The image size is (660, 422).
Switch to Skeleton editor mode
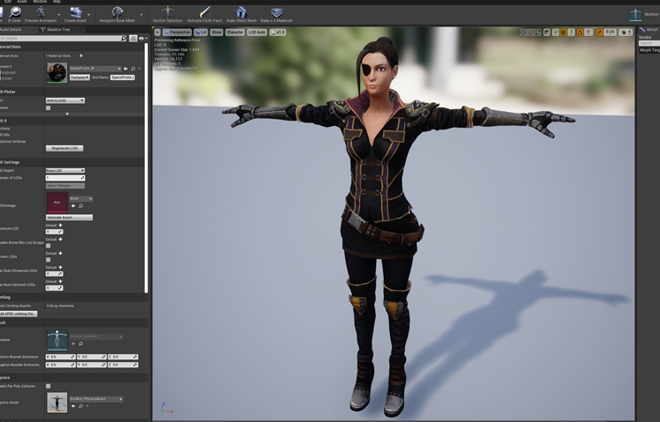coord(644,15)
